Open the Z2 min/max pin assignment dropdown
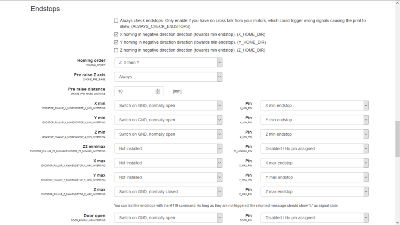 tap(314, 149)
